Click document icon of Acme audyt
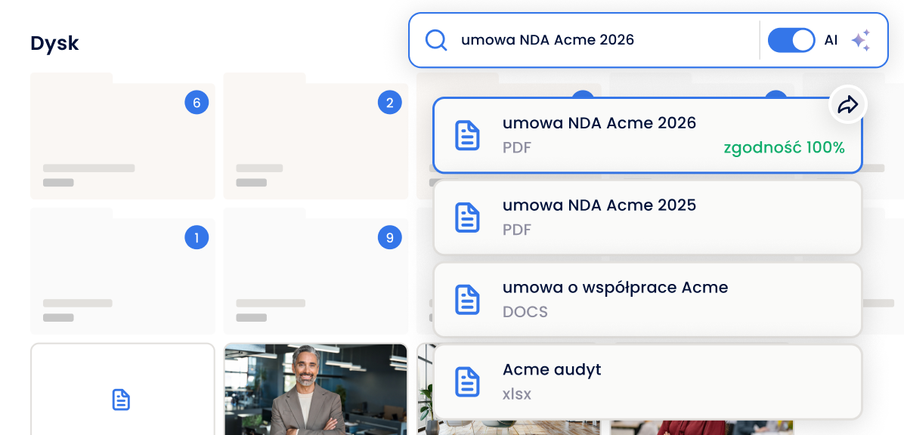The height and width of the screenshot is (435, 904). 468,381
